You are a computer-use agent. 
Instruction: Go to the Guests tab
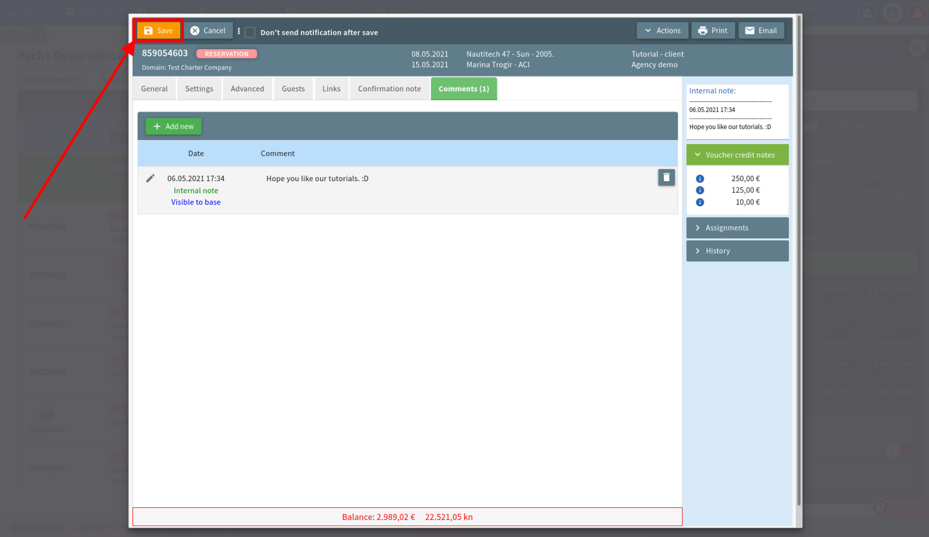pos(293,89)
